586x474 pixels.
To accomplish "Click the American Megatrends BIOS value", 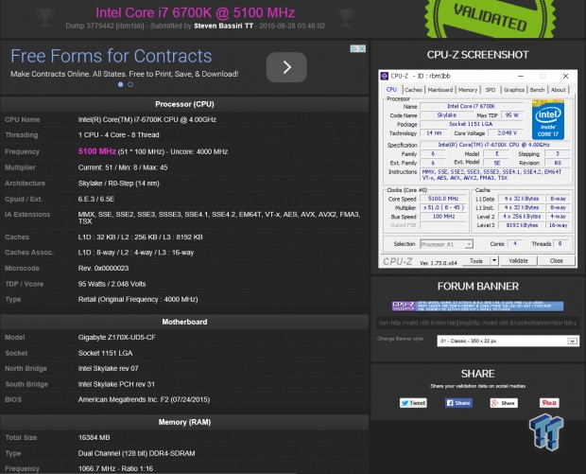I will click(144, 400).
